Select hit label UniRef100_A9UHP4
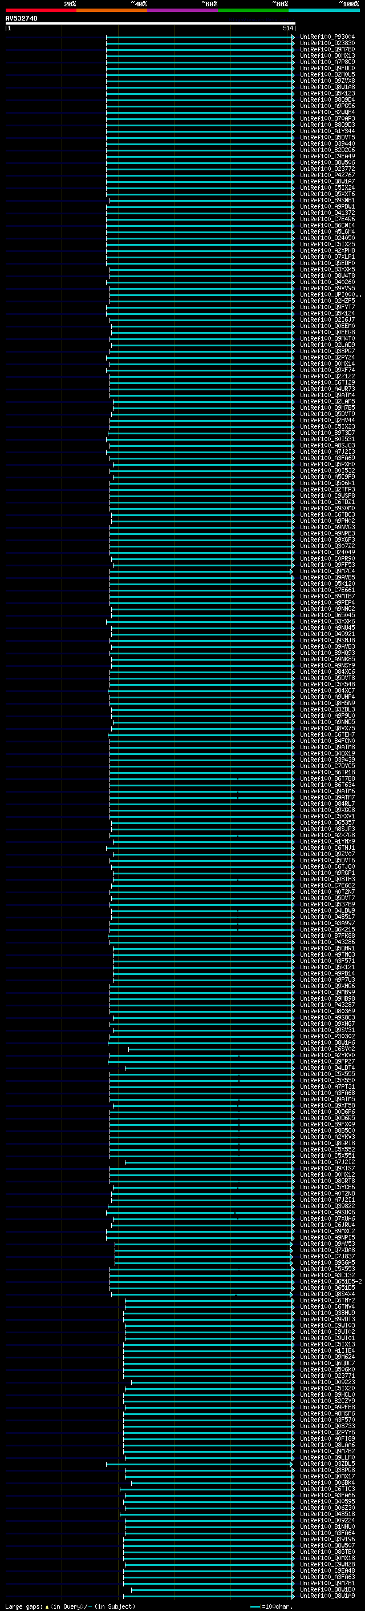 tap(327, 697)
